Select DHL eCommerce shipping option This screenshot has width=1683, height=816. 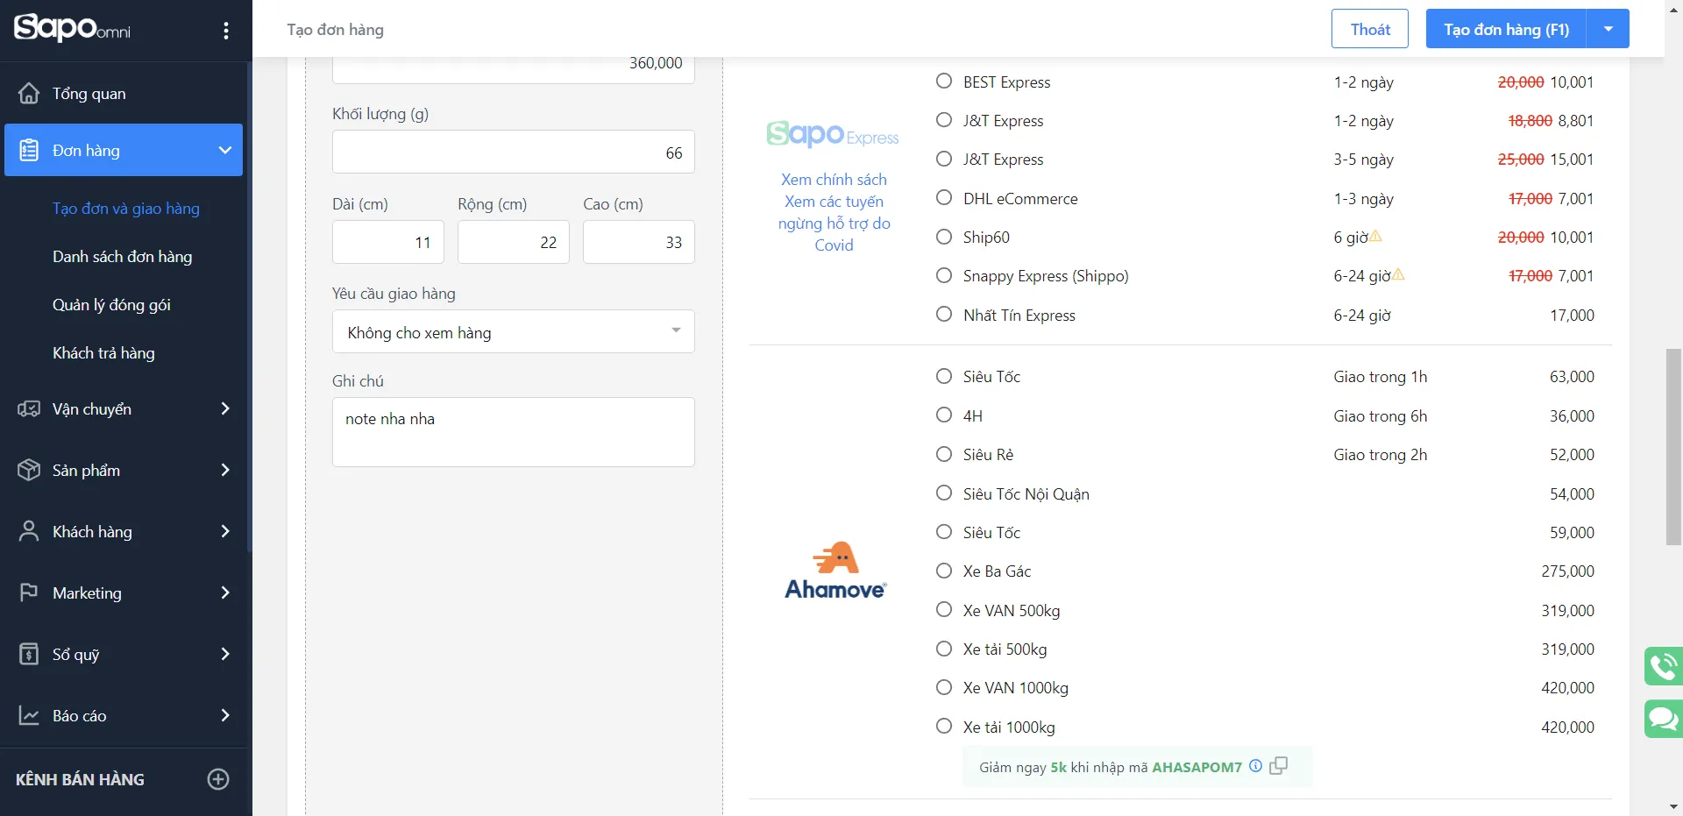944,198
